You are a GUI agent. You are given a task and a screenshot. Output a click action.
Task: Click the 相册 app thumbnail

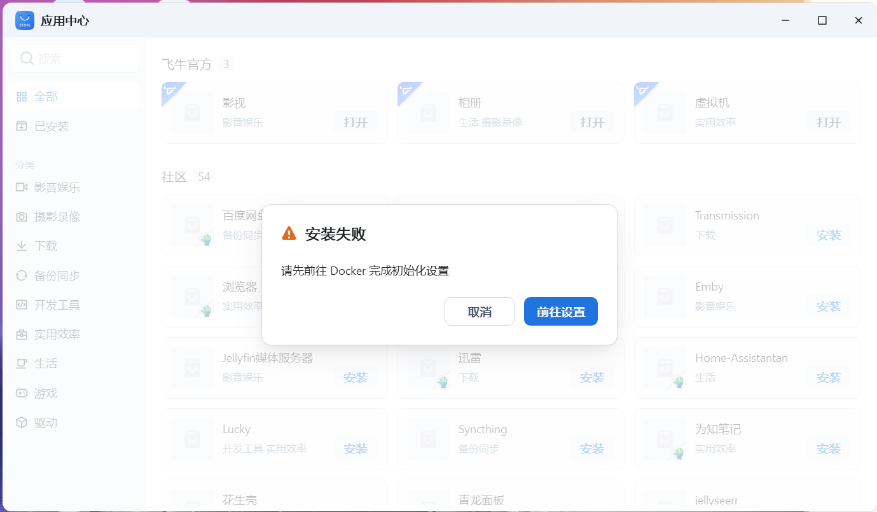[428, 113]
